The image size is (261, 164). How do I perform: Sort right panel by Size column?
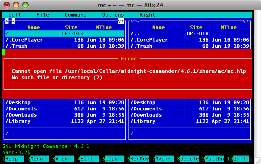(x=196, y=27)
